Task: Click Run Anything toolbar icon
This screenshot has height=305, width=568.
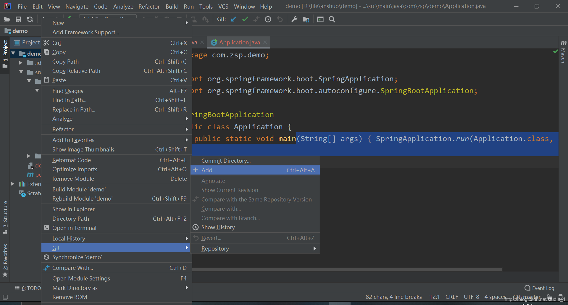Action: click(320, 19)
